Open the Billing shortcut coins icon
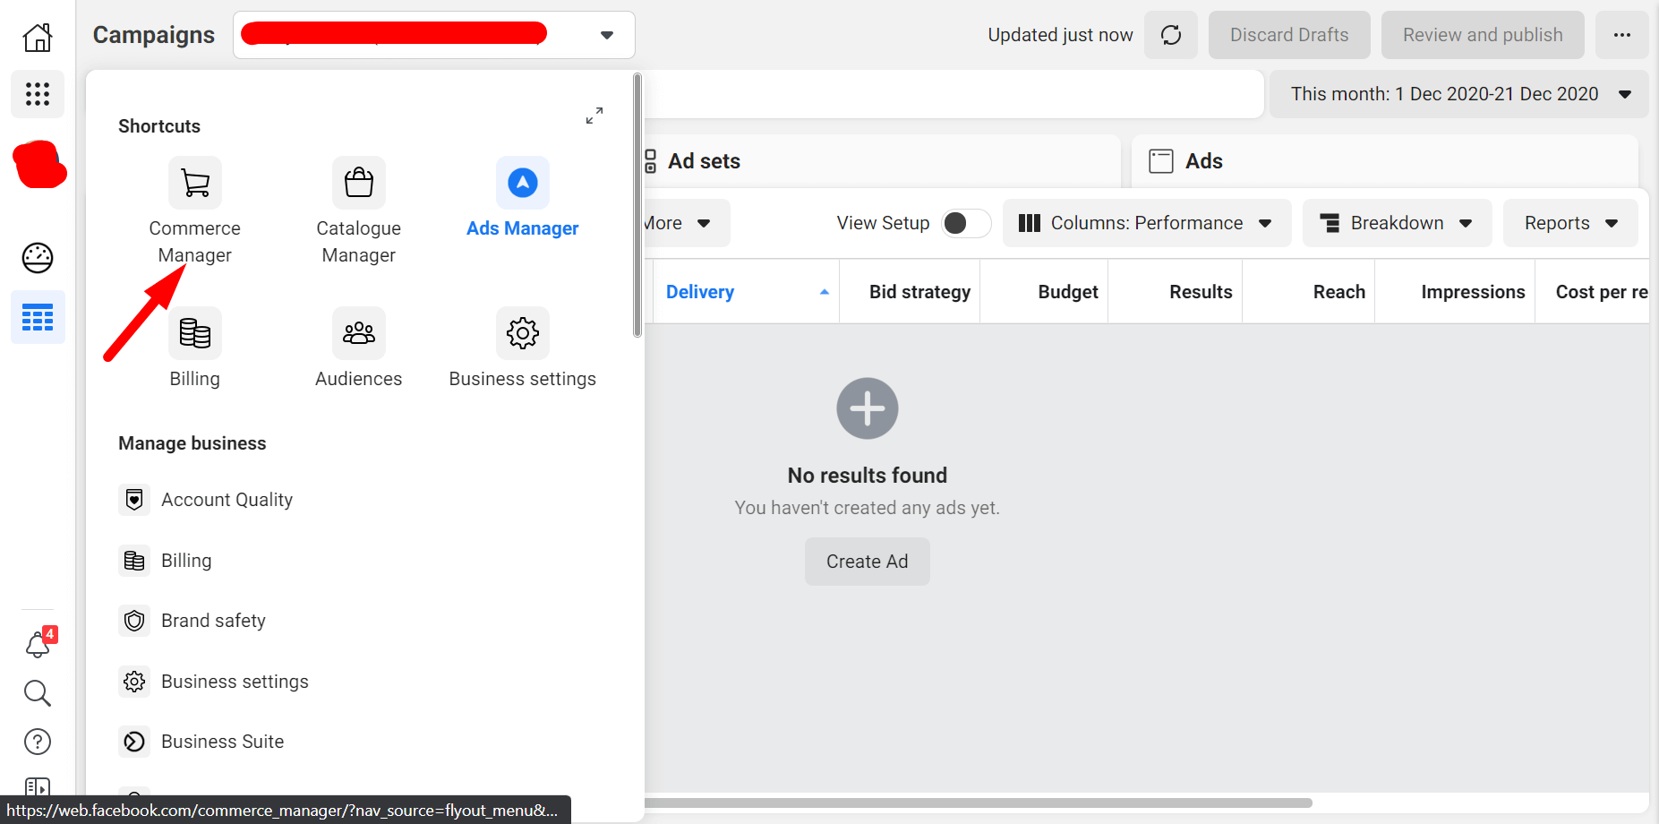The width and height of the screenshot is (1659, 824). pyautogui.click(x=194, y=333)
